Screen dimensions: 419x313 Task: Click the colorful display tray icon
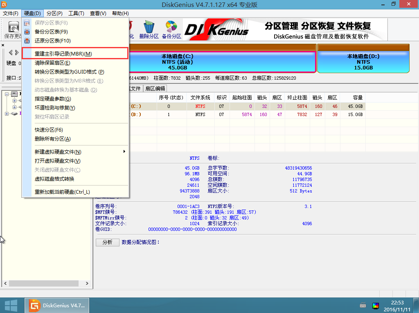click(376, 306)
